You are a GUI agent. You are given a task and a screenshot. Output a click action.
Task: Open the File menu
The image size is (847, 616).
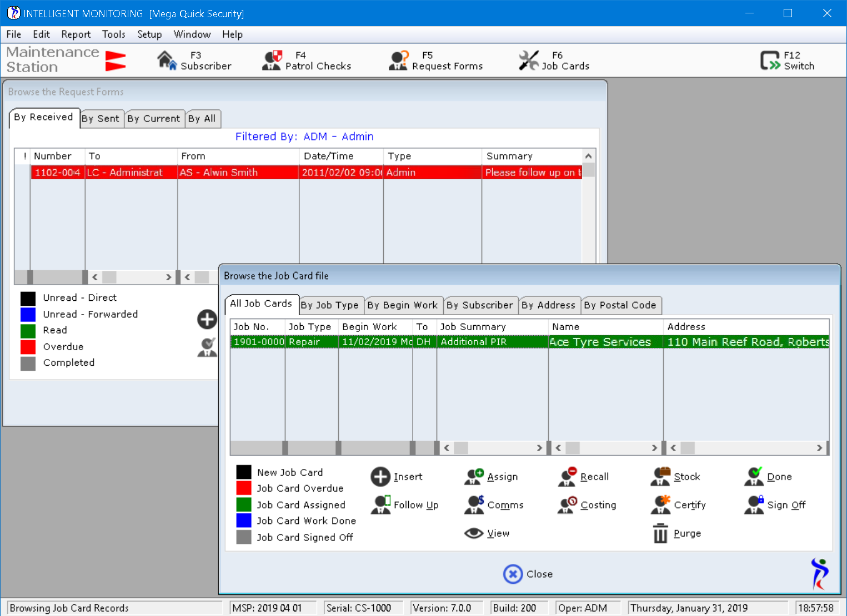14,34
